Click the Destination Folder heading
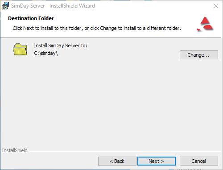 point(31,18)
